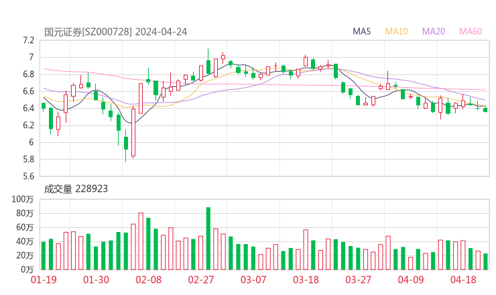
Task: Click the 03-18 date axis label
Action: [x=306, y=280]
